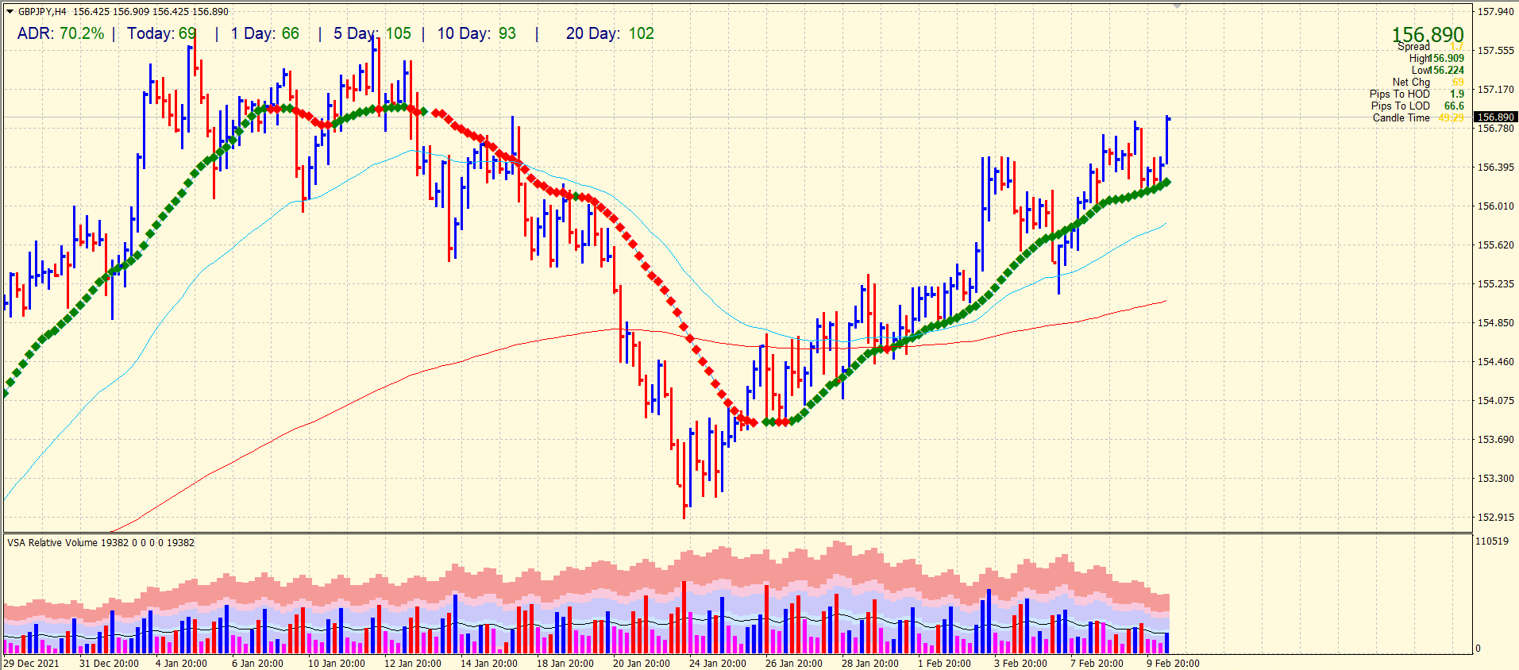The width and height of the screenshot is (1519, 670).
Task: Click the Pips To LOD 66.6 line
Action: pyautogui.click(x=1417, y=106)
